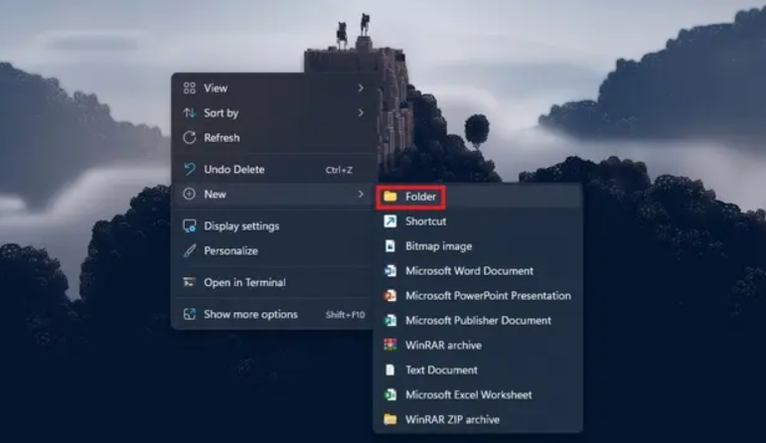Expand the Sort by submenu arrow

tap(361, 113)
